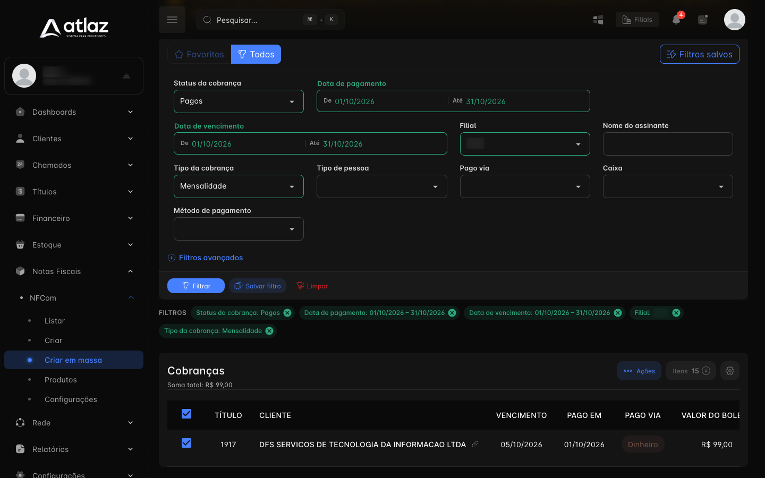Remove the 'Tipo da cobrança: Mensalidade' chip
765x478 pixels.
[269, 331]
